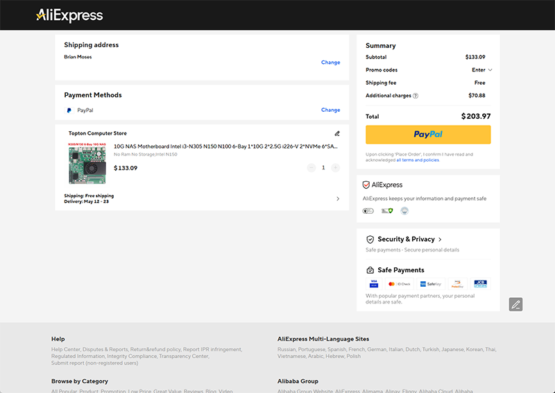Click the Security & Privacy shield icon
The height and width of the screenshot is (393, 555).
click(370, 240)
